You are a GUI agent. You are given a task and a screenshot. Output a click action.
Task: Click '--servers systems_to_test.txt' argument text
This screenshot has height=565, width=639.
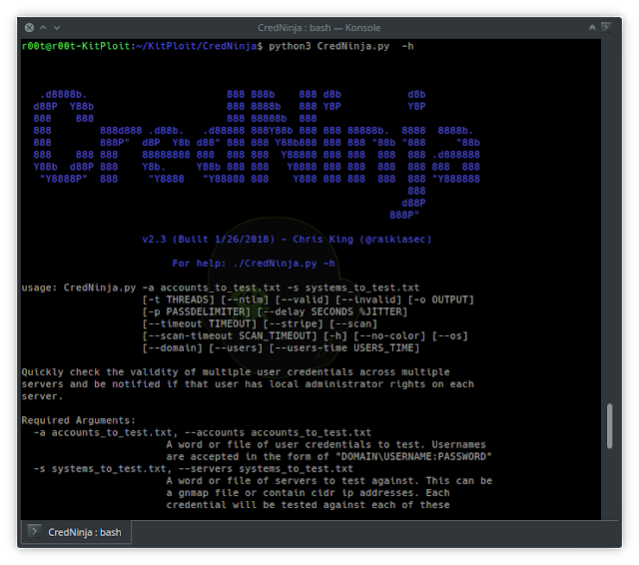coord(266,468)
